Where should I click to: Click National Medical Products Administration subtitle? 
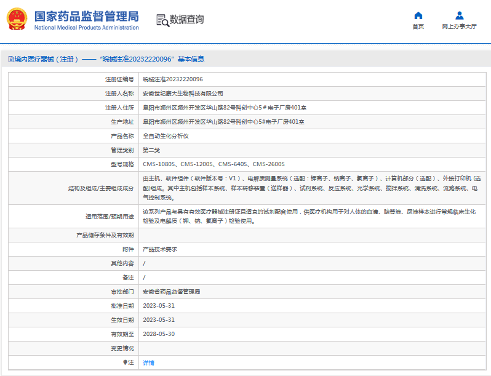[x=86, y=28]
